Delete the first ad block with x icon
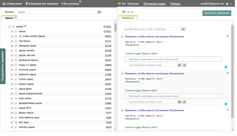The width and height of the screenshot is (237, 136). (228, 36)
